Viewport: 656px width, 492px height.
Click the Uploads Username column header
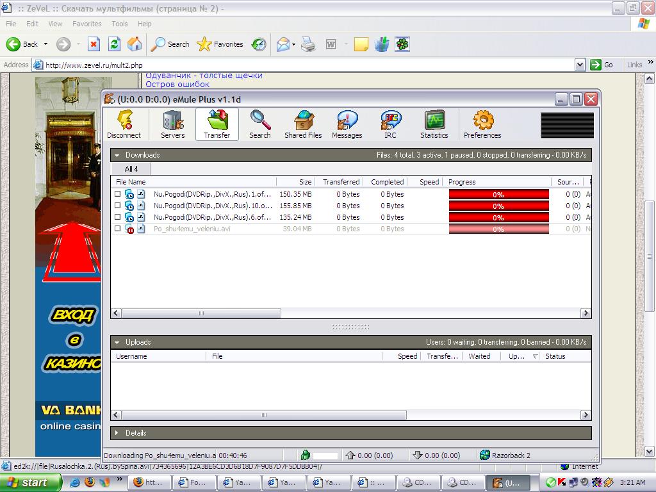pyautogui.click(x=159, y=356)
